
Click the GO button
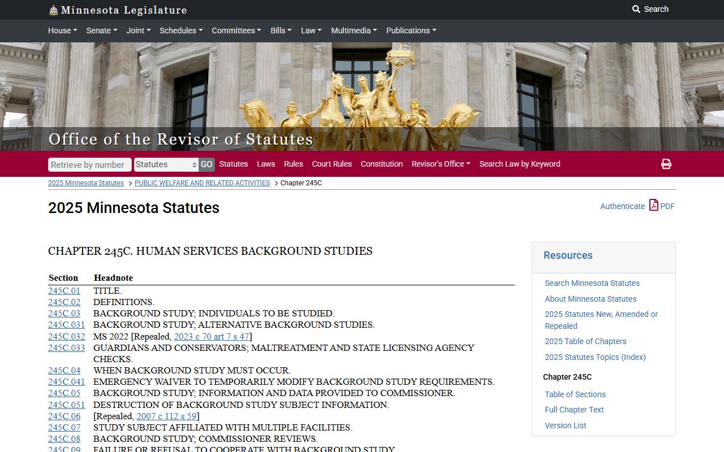point(206,164)
